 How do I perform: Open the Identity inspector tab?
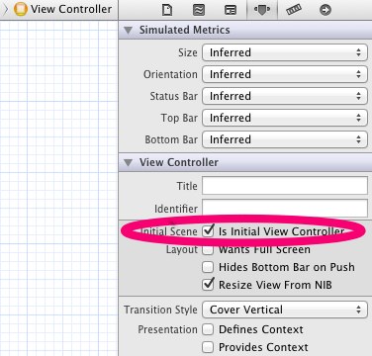click(231, 10)
